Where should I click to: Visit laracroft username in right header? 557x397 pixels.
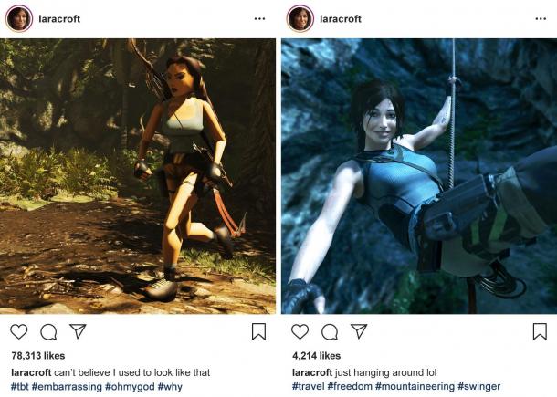pos(341,19)
